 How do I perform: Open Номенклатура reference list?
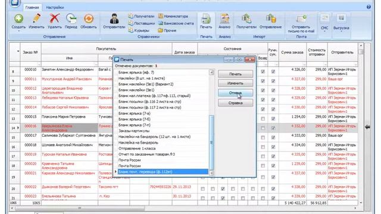point(173,16)
